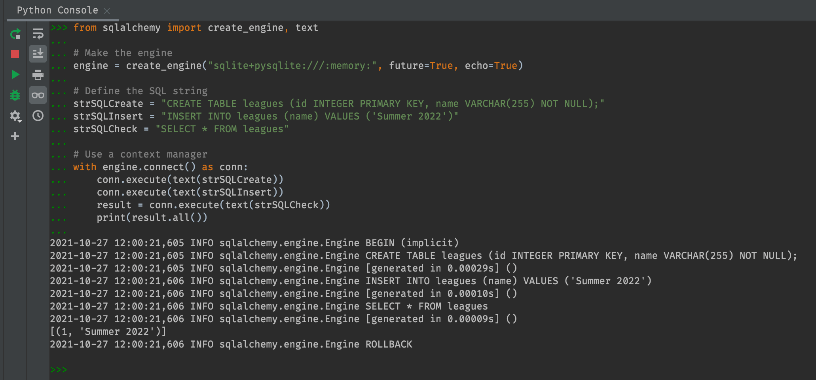Click the ROLLBACK log entry

point(231,344)
